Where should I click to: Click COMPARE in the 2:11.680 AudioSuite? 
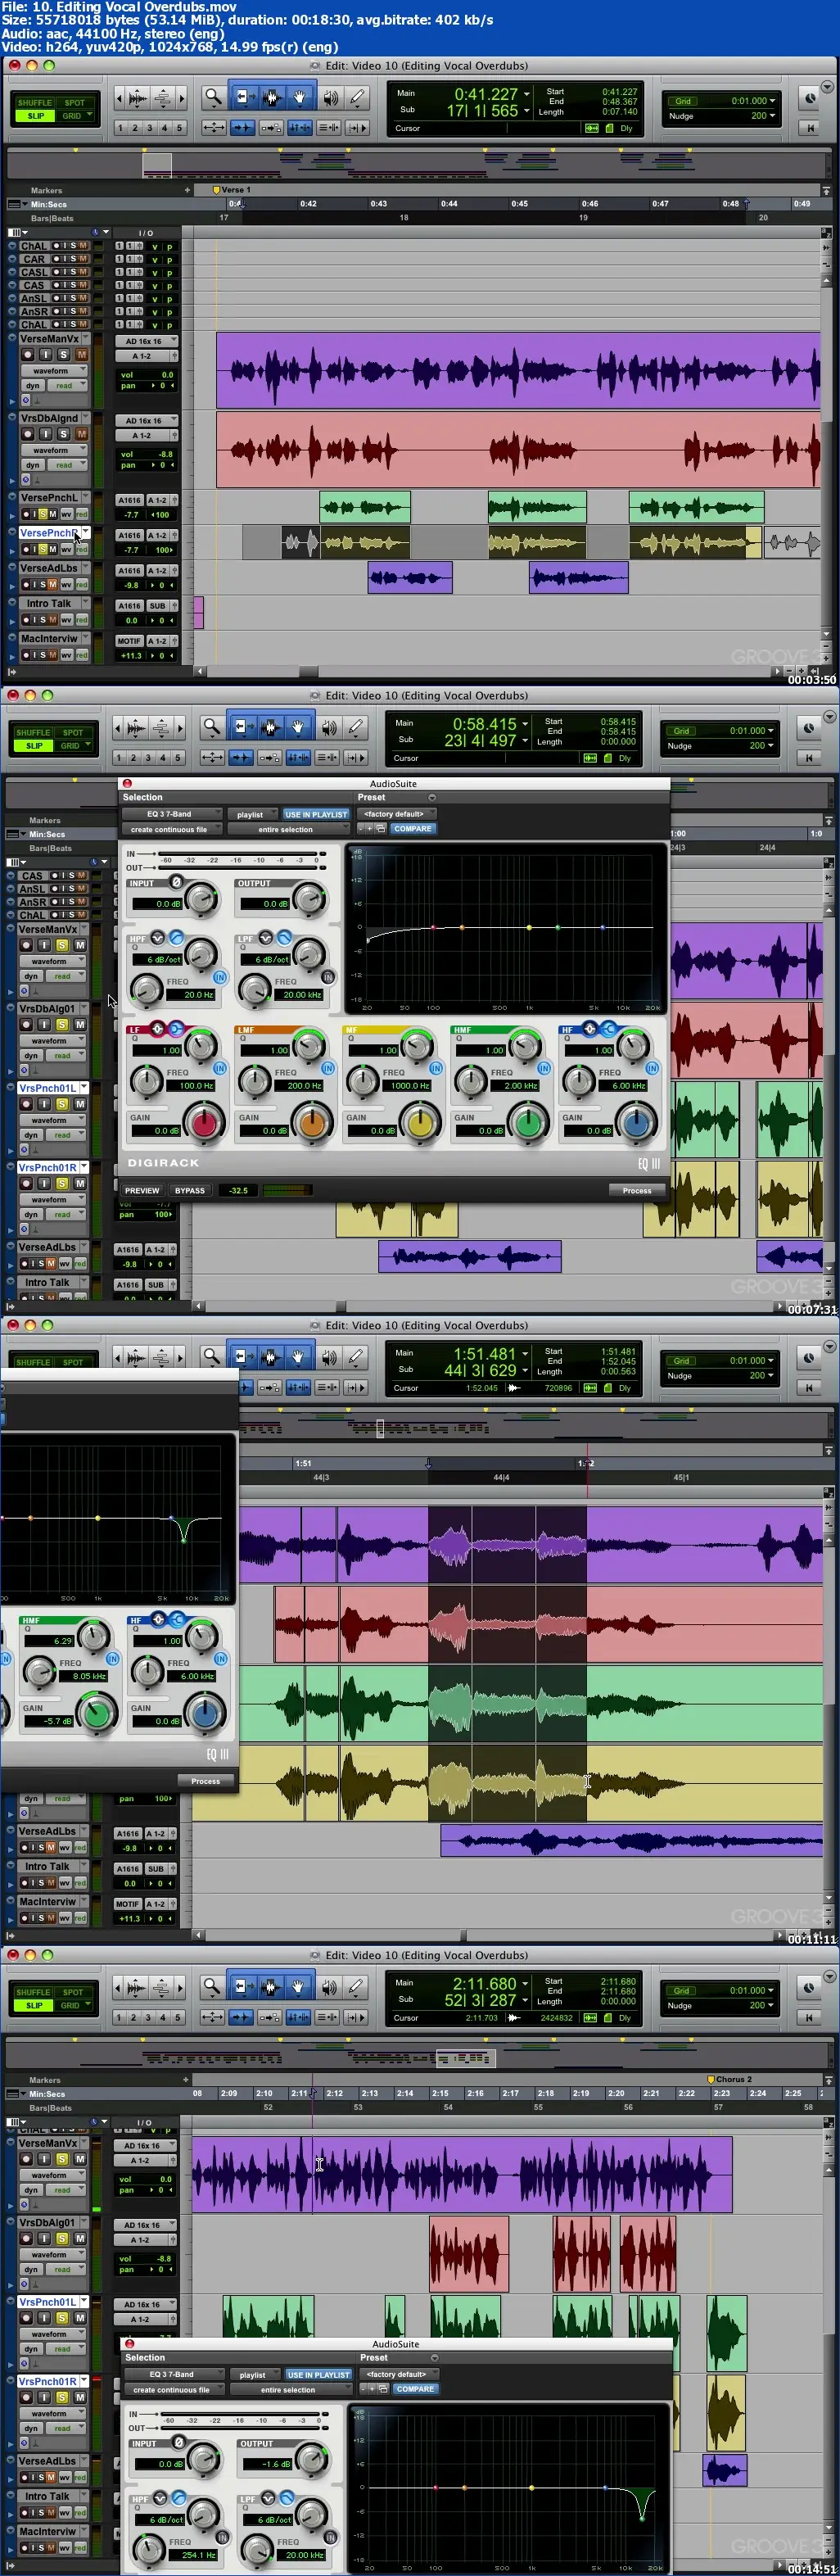coord(415,2389)
